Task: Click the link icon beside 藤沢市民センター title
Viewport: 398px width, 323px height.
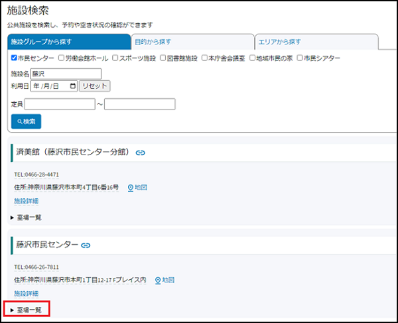Action: 86,245
